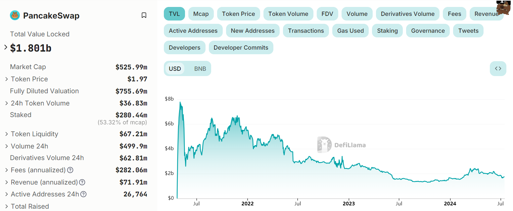The height and width of the screenshot is (211, 513).
Task: Click the end of the TVL chart line
Action: (504, 177)
